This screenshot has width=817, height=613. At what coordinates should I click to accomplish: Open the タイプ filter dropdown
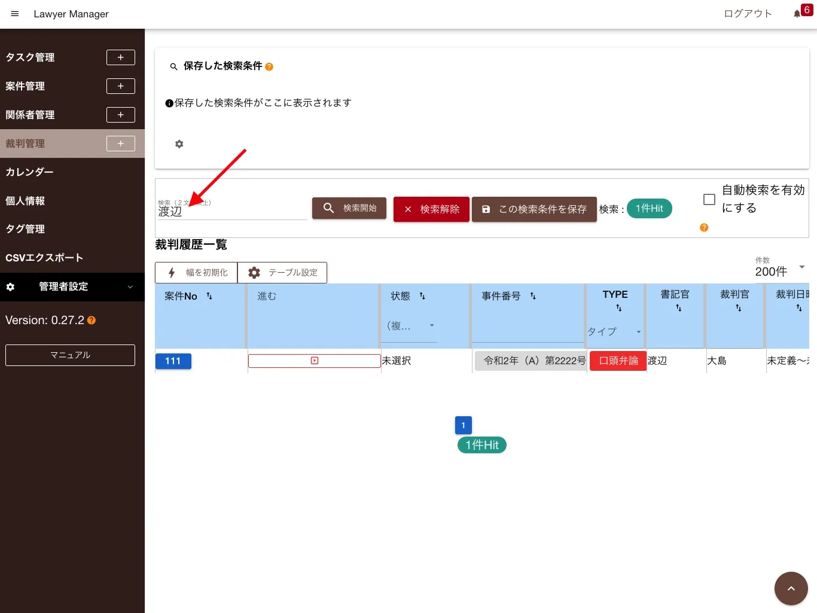click(615, 332)
